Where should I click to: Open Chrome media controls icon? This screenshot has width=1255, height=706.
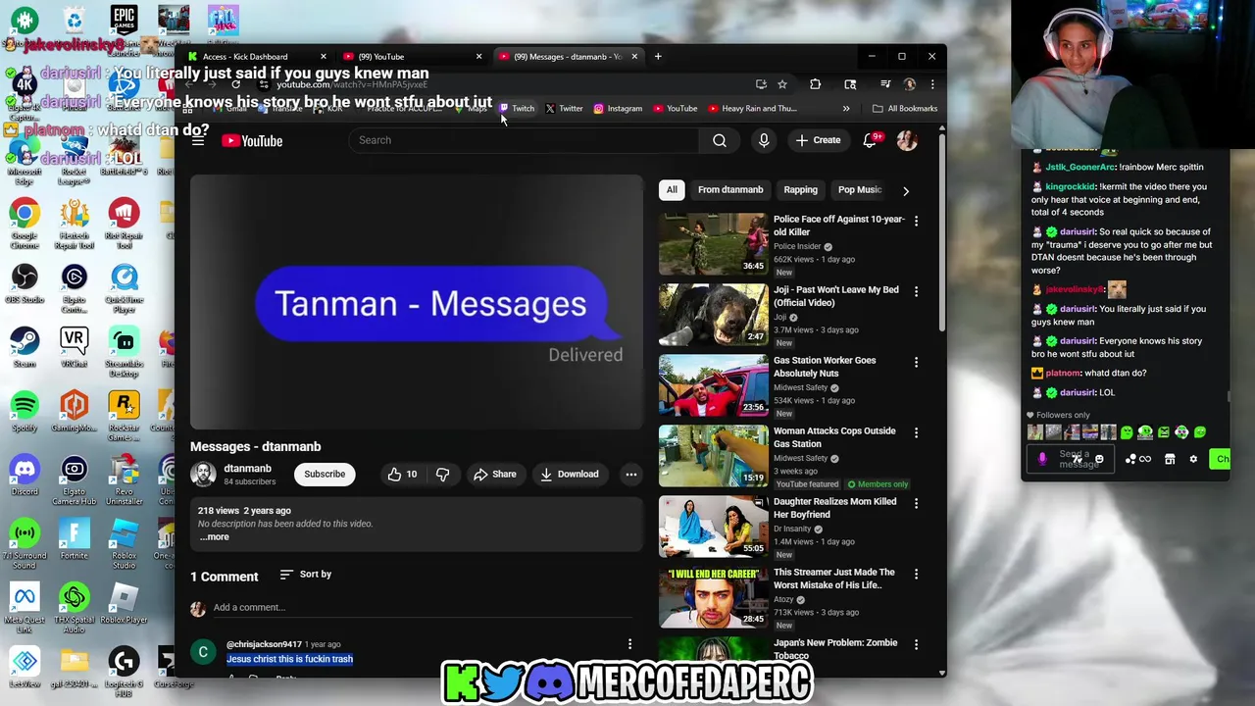(x=884, y=84)
